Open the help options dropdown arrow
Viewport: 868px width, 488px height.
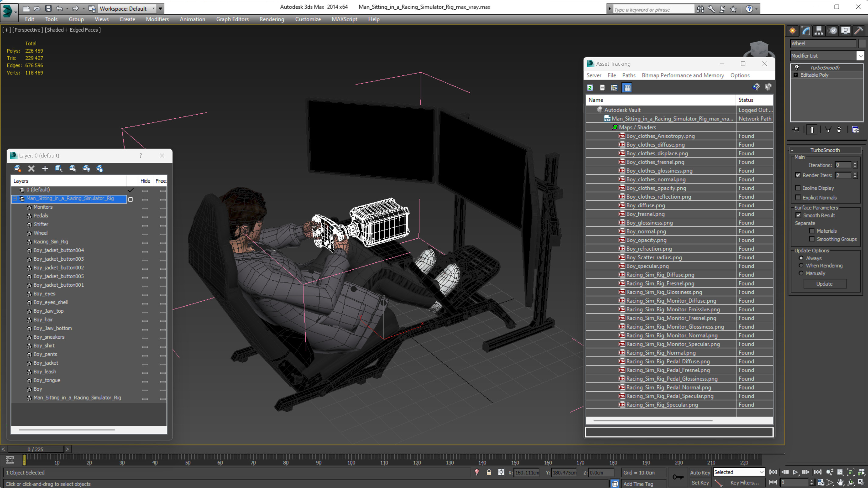coord(756,9)
